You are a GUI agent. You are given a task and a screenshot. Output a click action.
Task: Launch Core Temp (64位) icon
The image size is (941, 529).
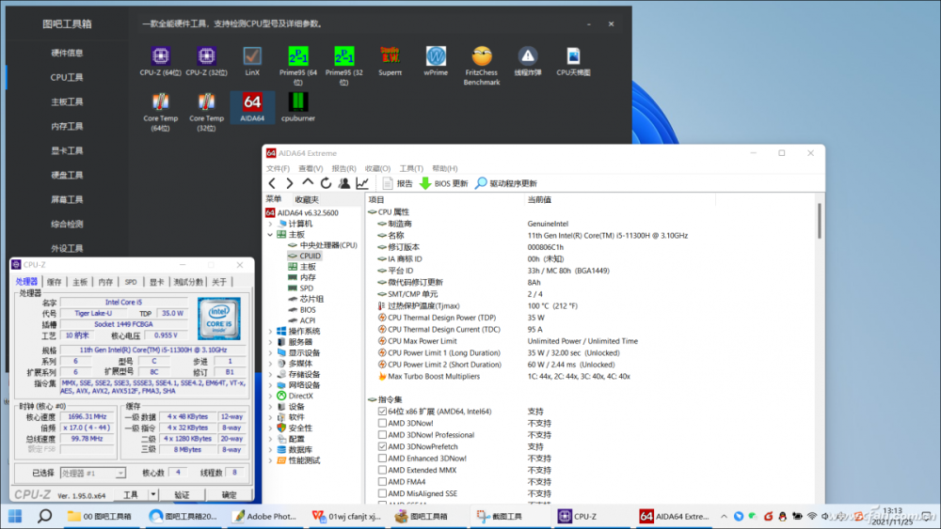[160, 102]
